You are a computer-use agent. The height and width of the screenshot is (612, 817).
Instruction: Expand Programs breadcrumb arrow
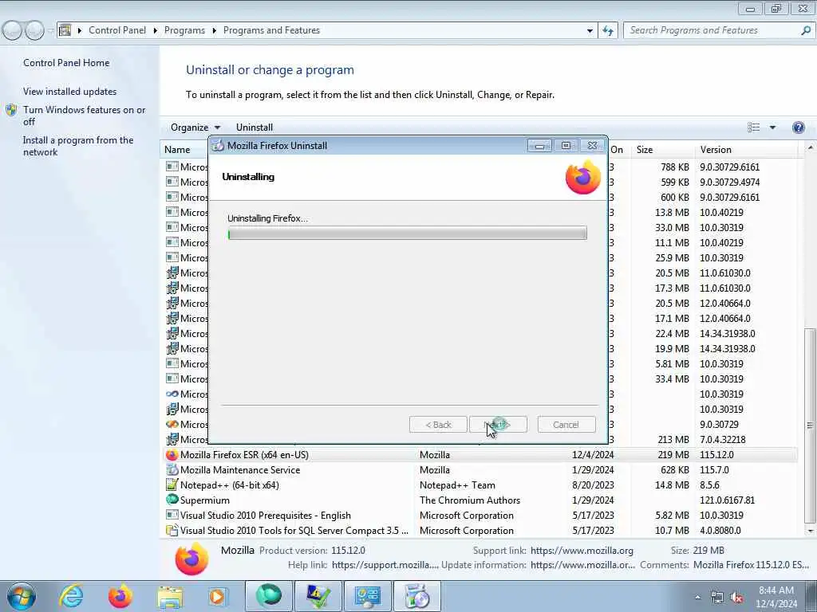214,30
